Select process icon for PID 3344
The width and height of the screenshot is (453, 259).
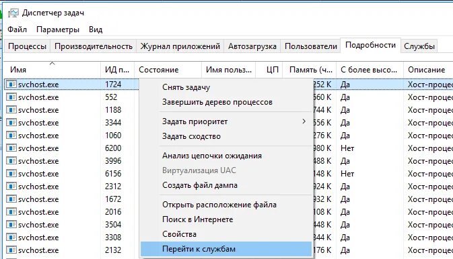[x=11, y=122]
